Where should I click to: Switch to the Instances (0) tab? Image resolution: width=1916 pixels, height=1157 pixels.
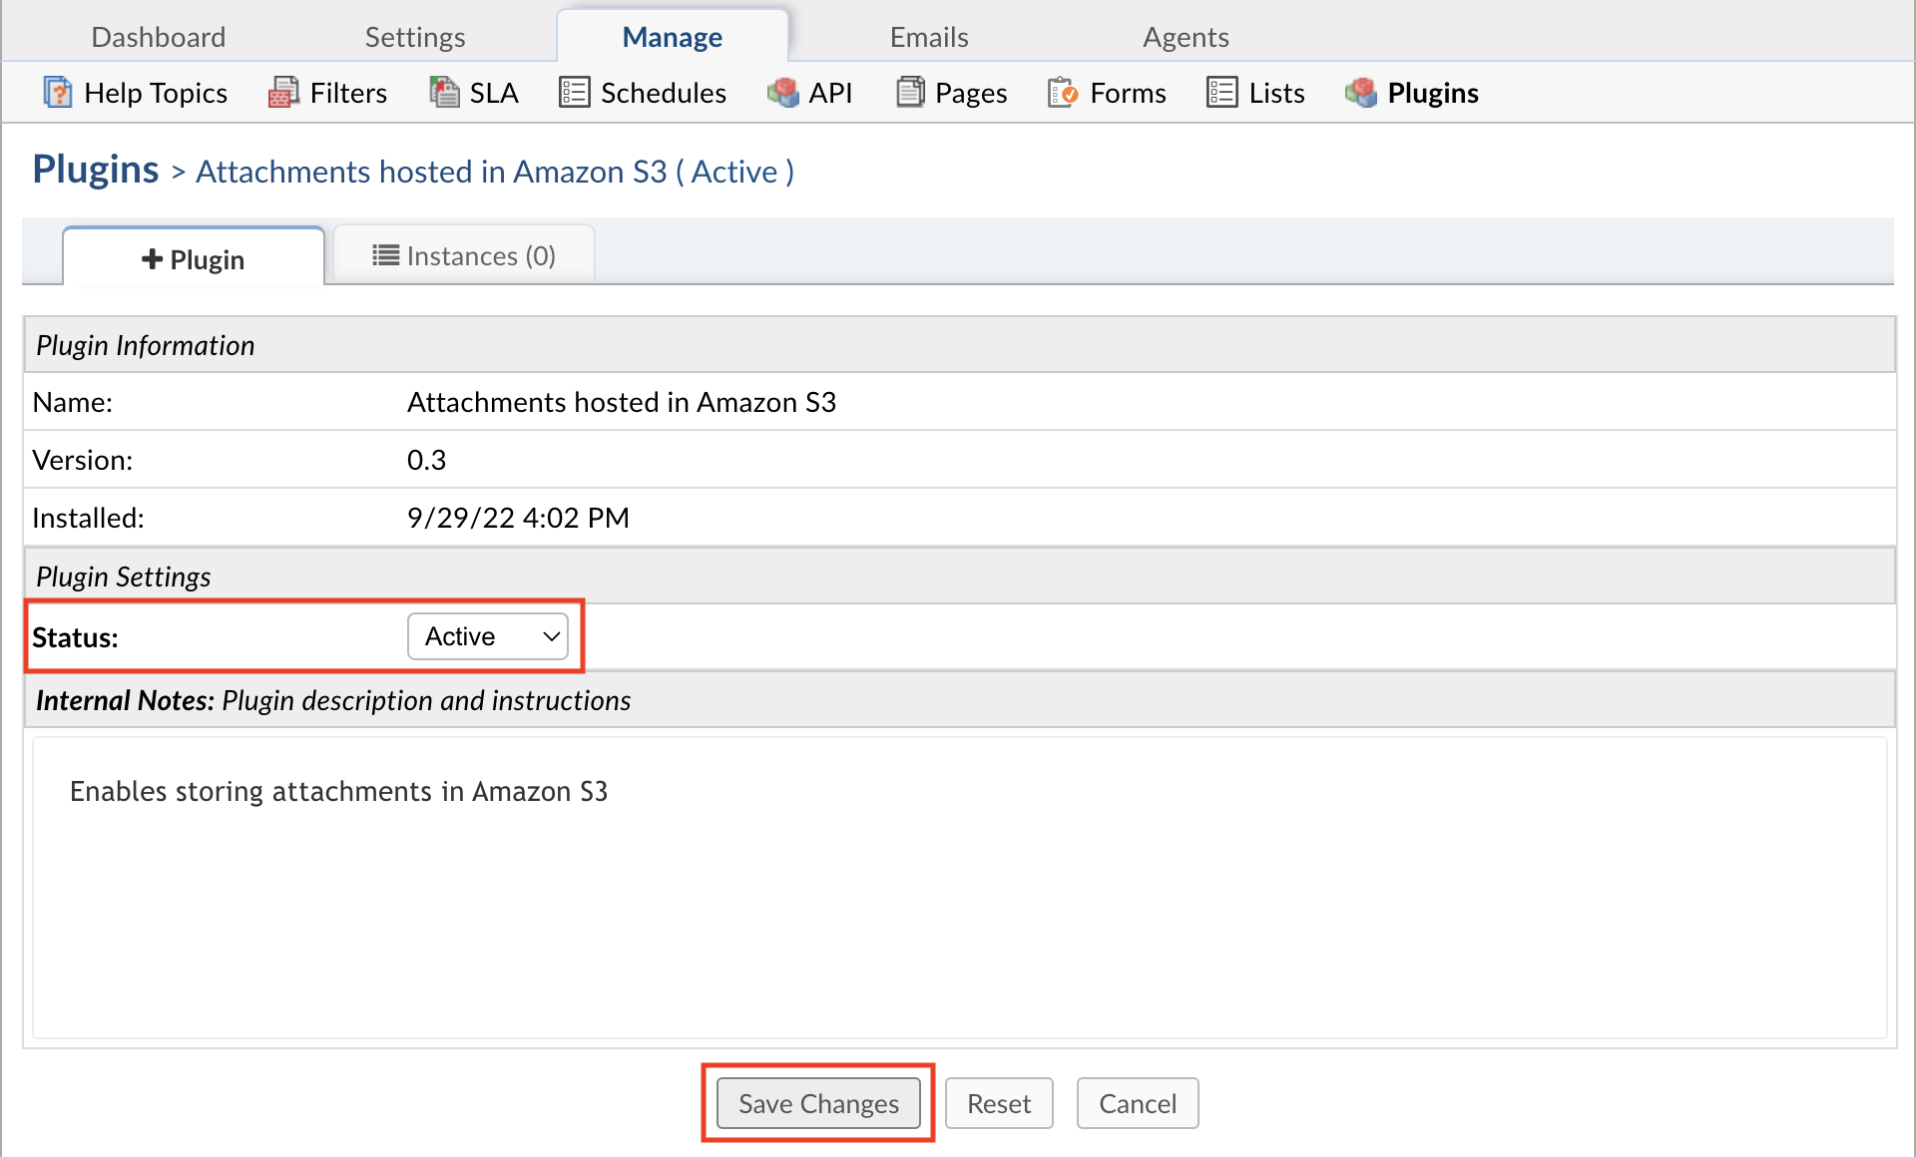pyautogui.click(x=463, y=255)
